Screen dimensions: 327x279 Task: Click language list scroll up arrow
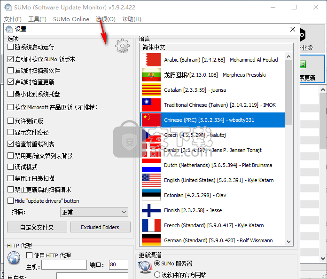[288, 56]
